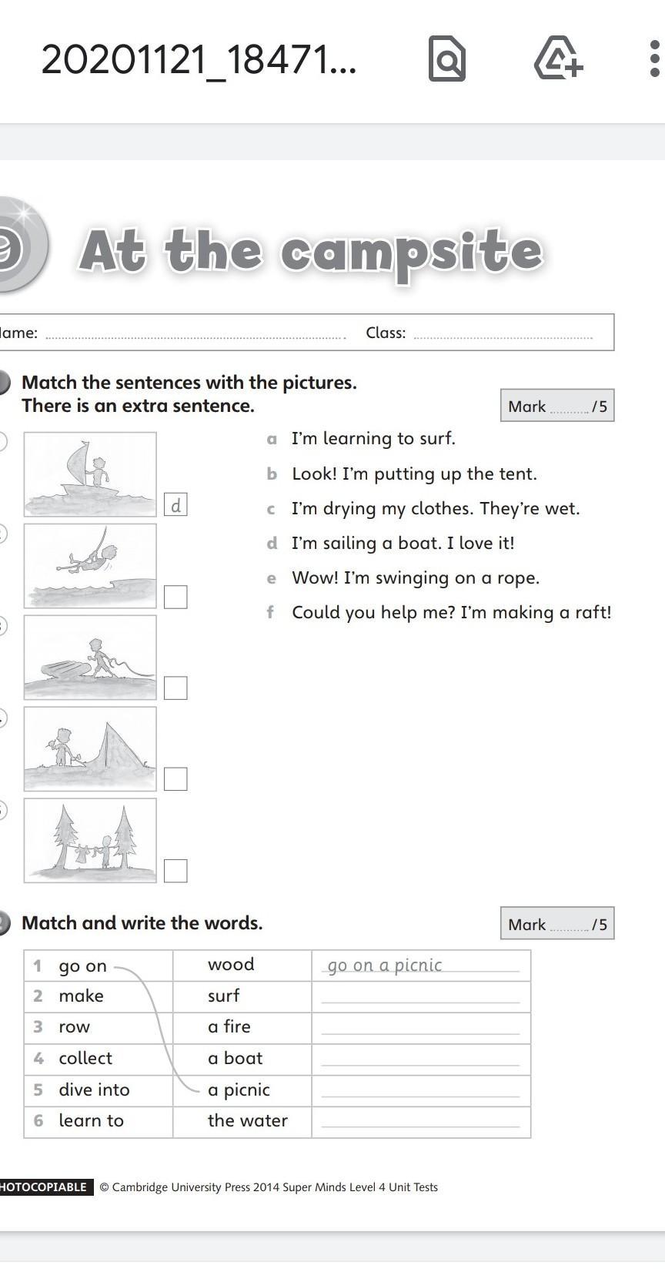This screenshot has height=1282, width=665.
Task: Click the 'a picnic' word cell
Action: [x=239, y=1090]
